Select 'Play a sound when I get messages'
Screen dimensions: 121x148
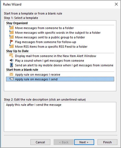coord(49,61)
